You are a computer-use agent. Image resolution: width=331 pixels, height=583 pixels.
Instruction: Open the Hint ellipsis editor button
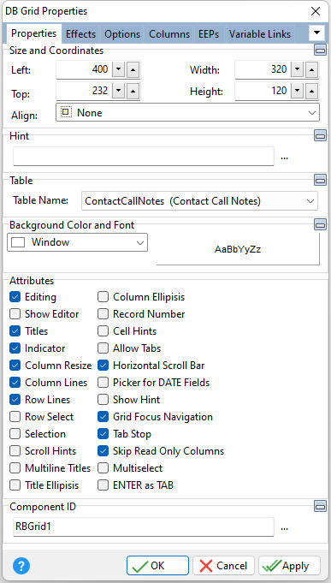tap(284, 158)
